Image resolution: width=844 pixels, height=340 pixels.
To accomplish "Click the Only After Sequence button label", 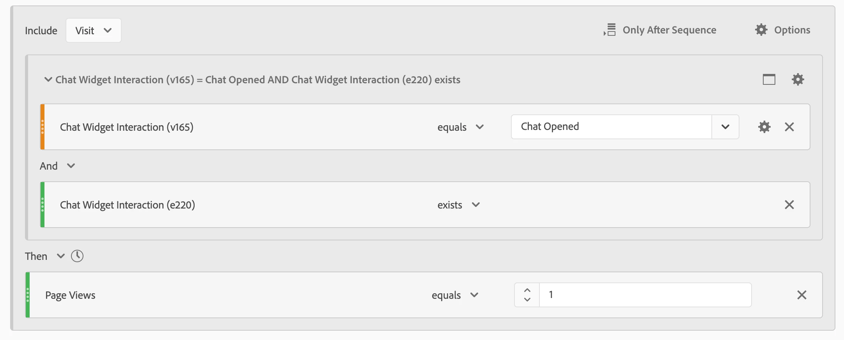I will tap(669, 30).
